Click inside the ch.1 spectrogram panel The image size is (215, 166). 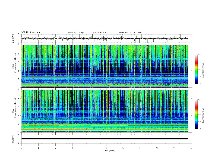click(105, 66)
